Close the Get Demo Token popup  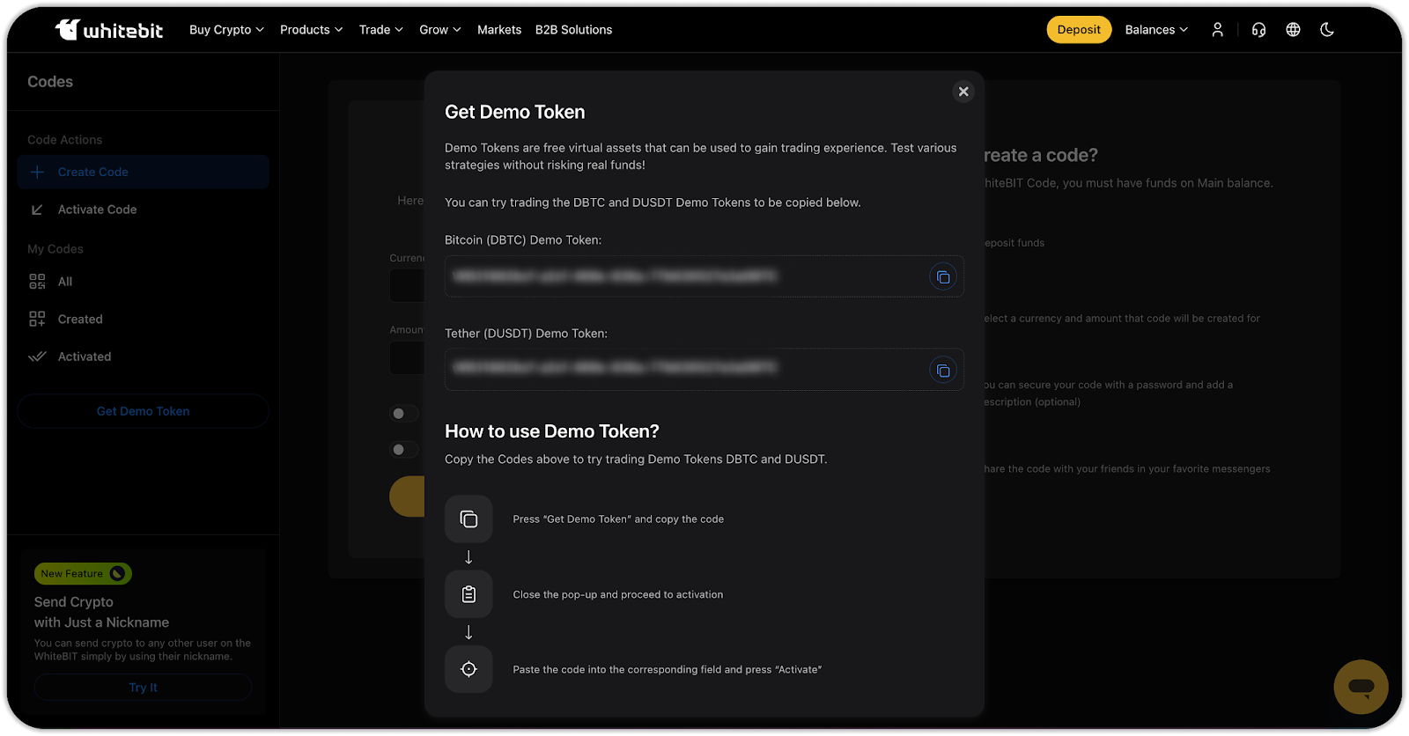click(963, 92)
